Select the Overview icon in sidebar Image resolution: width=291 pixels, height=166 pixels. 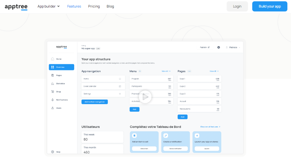[x=53, y=67]
